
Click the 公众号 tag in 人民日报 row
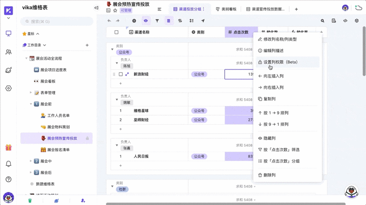pos(199,156)
